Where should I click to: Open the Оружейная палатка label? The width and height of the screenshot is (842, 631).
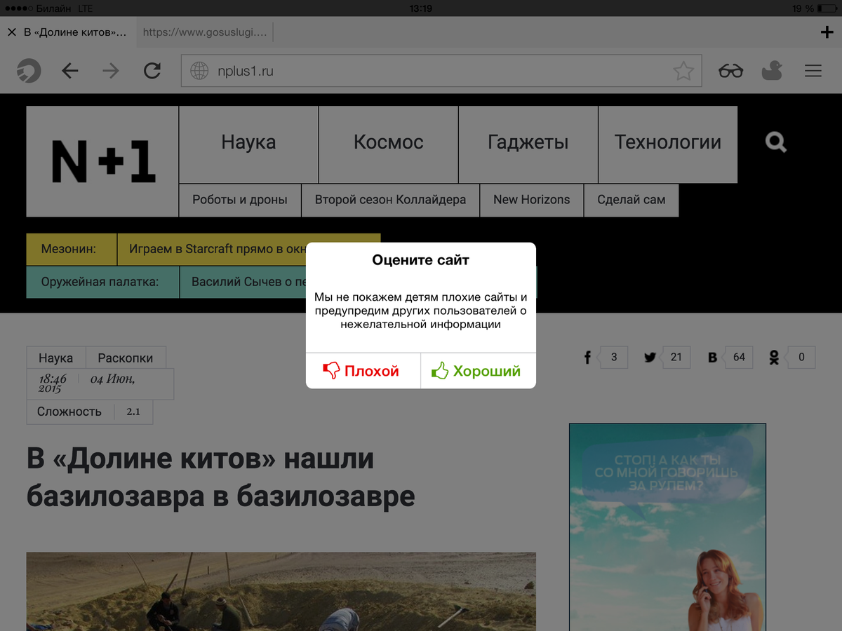(x=102, y=283)
